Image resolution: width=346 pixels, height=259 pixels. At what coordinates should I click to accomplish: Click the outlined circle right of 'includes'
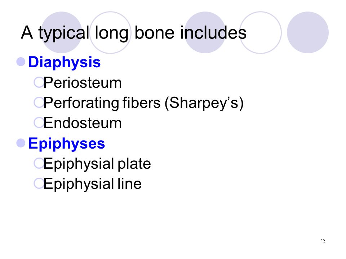coord(260,32)
